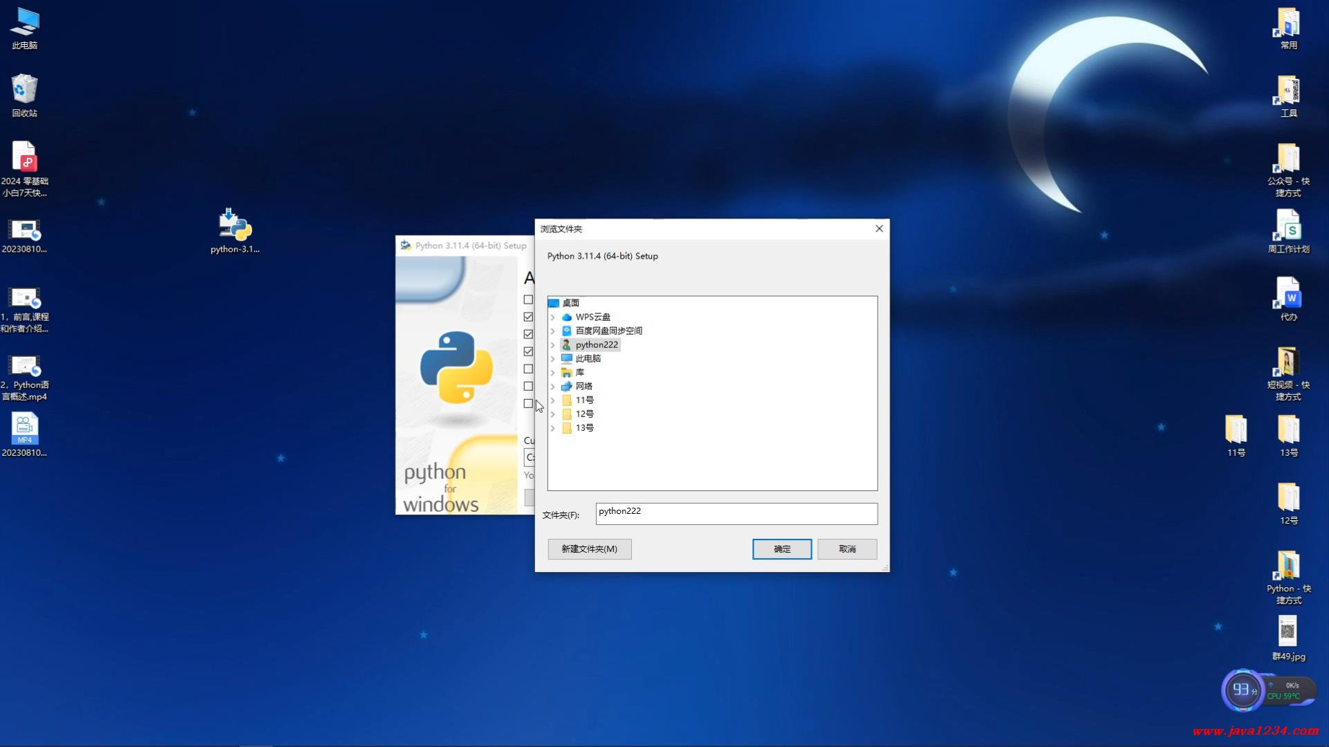Select the 2024 零基础 document desktop icon
Image resolution: width=1329 pixels, height=747 pixels.
[x=25, y=169]
